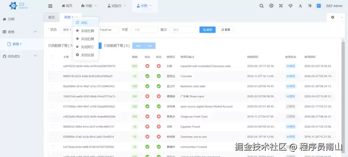This screenshot has width=348, height=157.
Task: Click the 管理员备注 column header
Action: [x=187, y=57]
